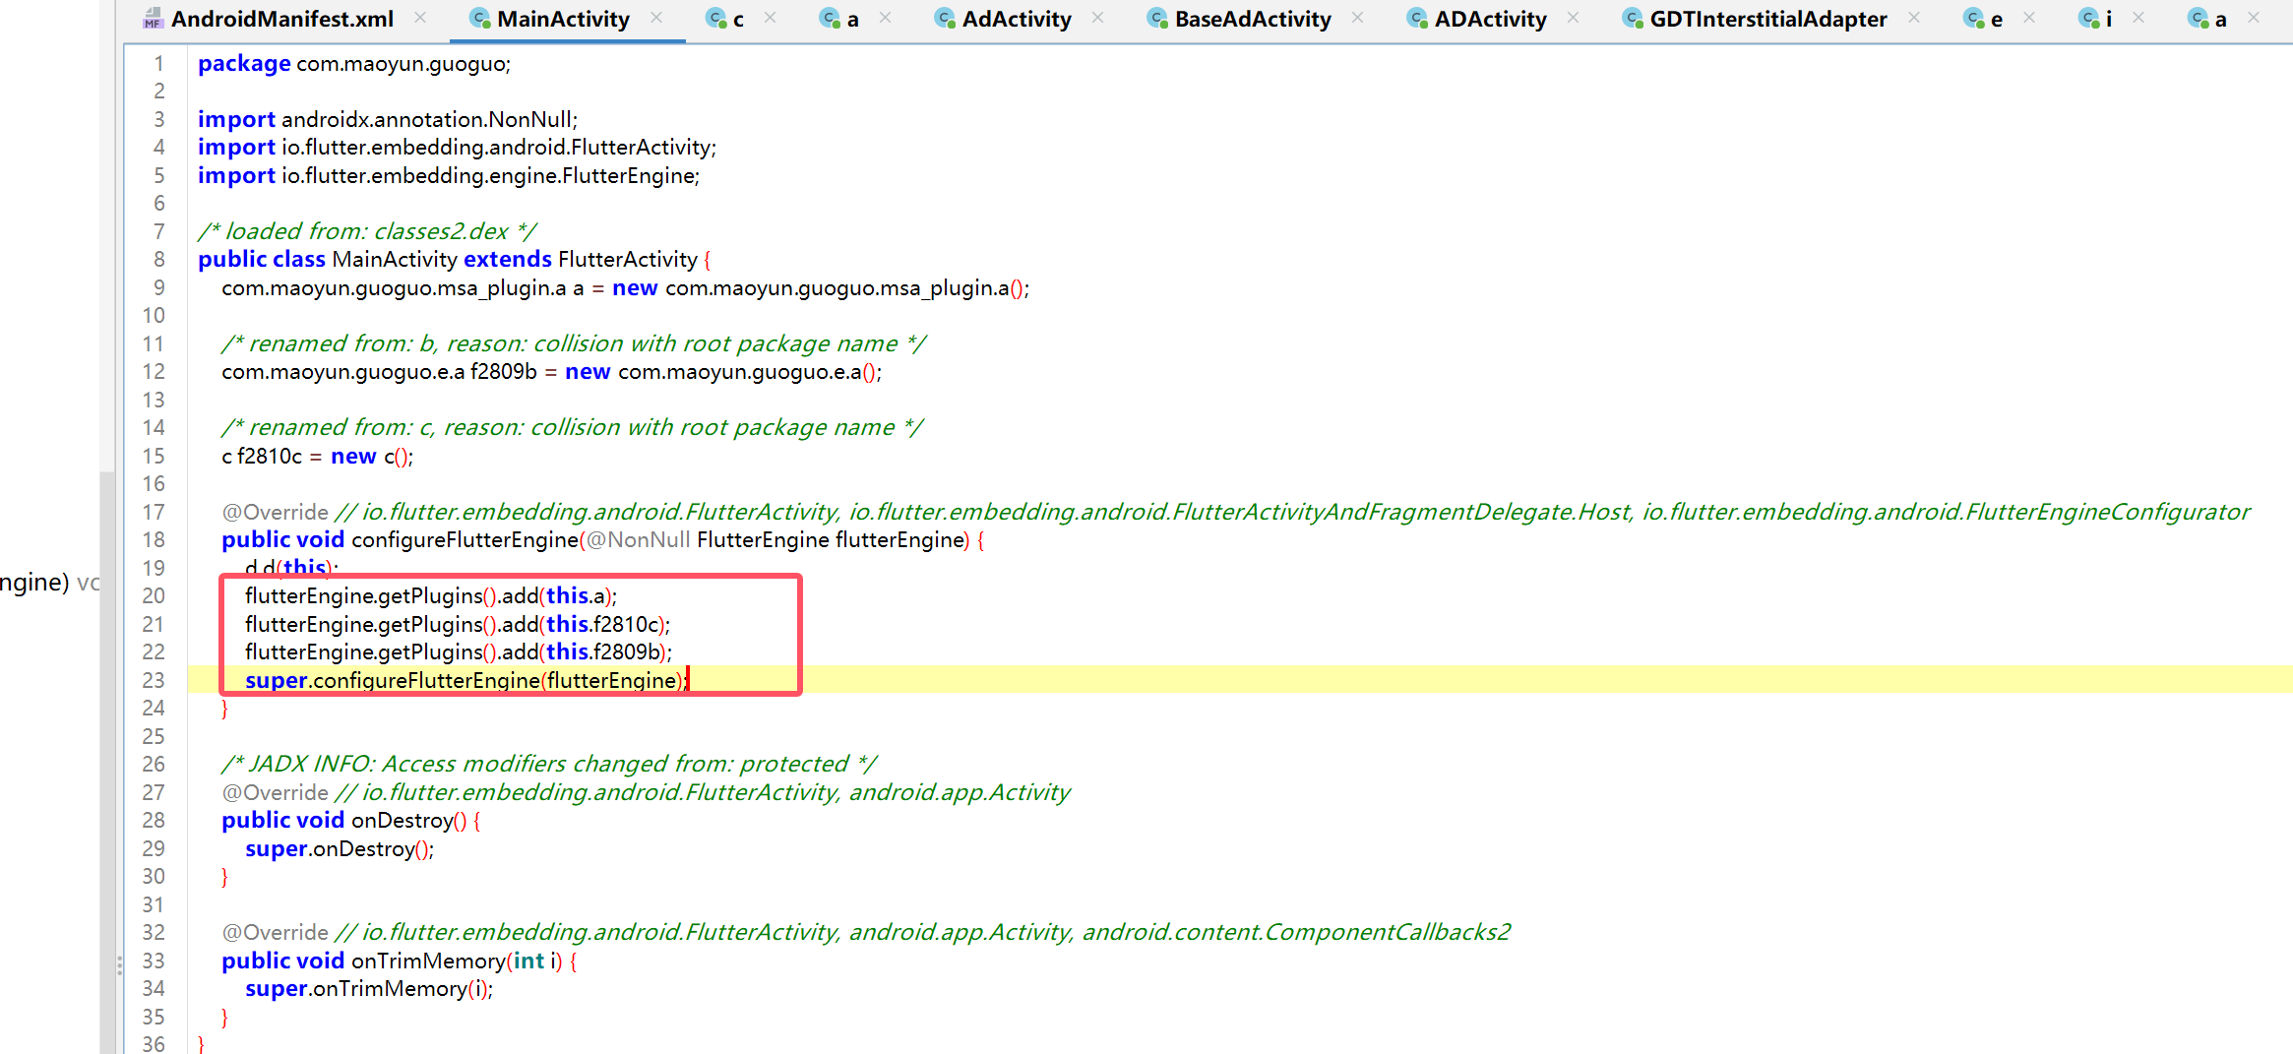Click the '/* loaded from: classes2.dex */' comment

(x=367, y=232)
